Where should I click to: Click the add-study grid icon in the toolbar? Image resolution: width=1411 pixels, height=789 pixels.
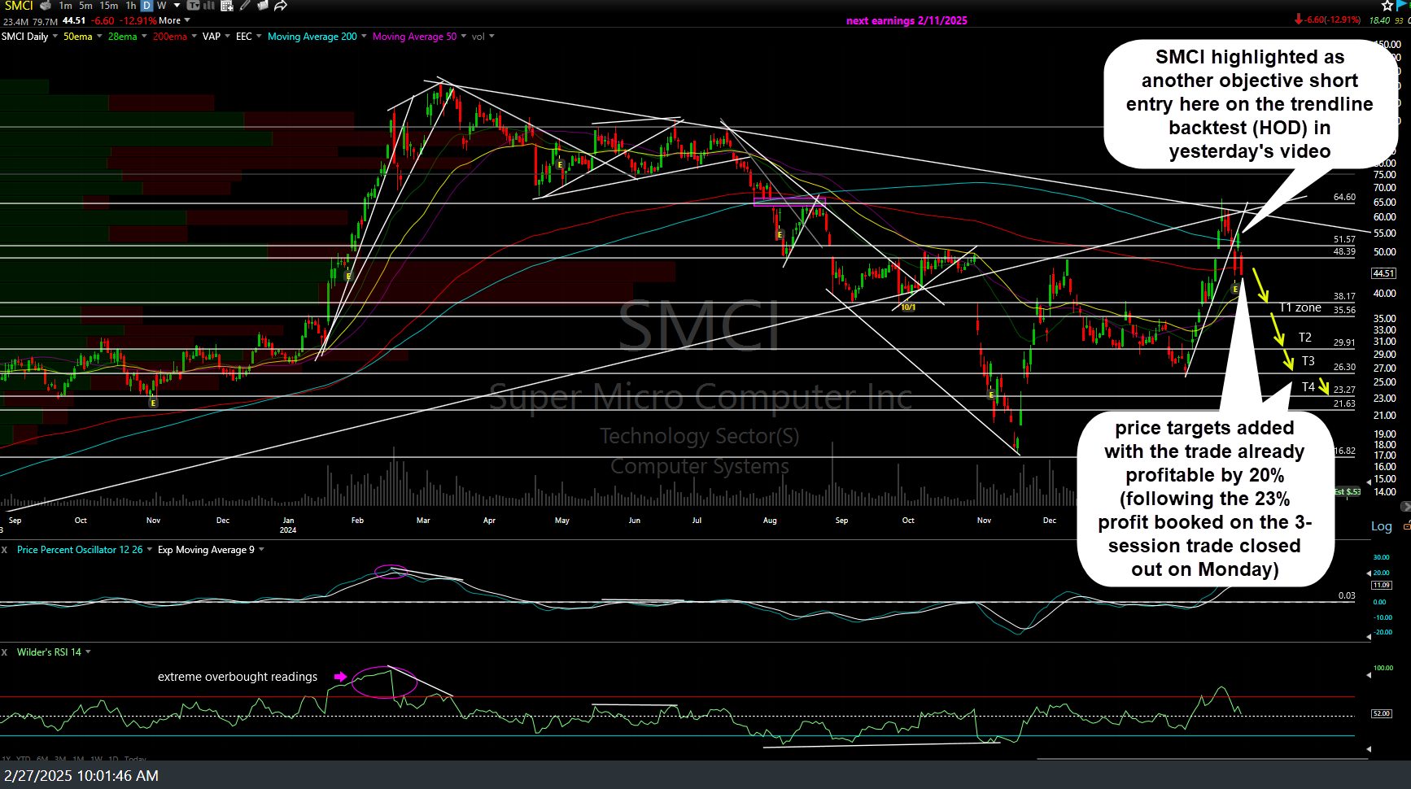[x=225, y=6]
